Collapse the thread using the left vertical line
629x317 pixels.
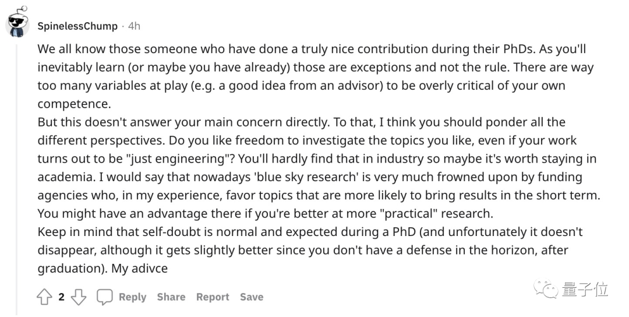(x=17, y=175)
